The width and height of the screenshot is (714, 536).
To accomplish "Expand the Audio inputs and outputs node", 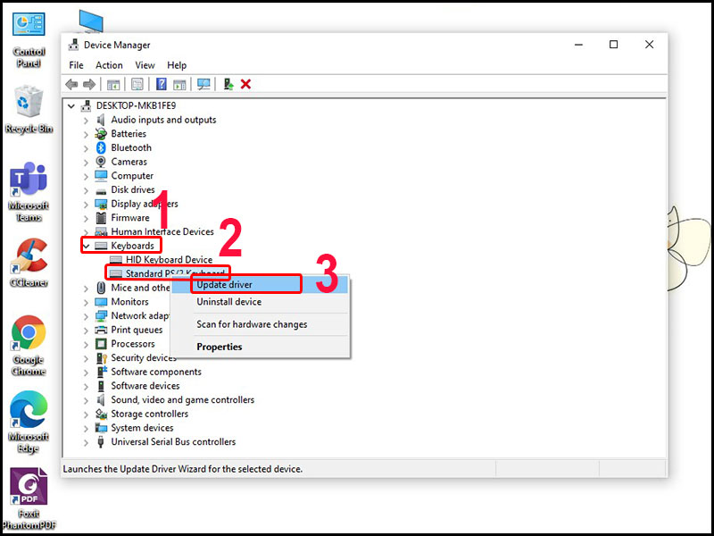I will [86, 121].
